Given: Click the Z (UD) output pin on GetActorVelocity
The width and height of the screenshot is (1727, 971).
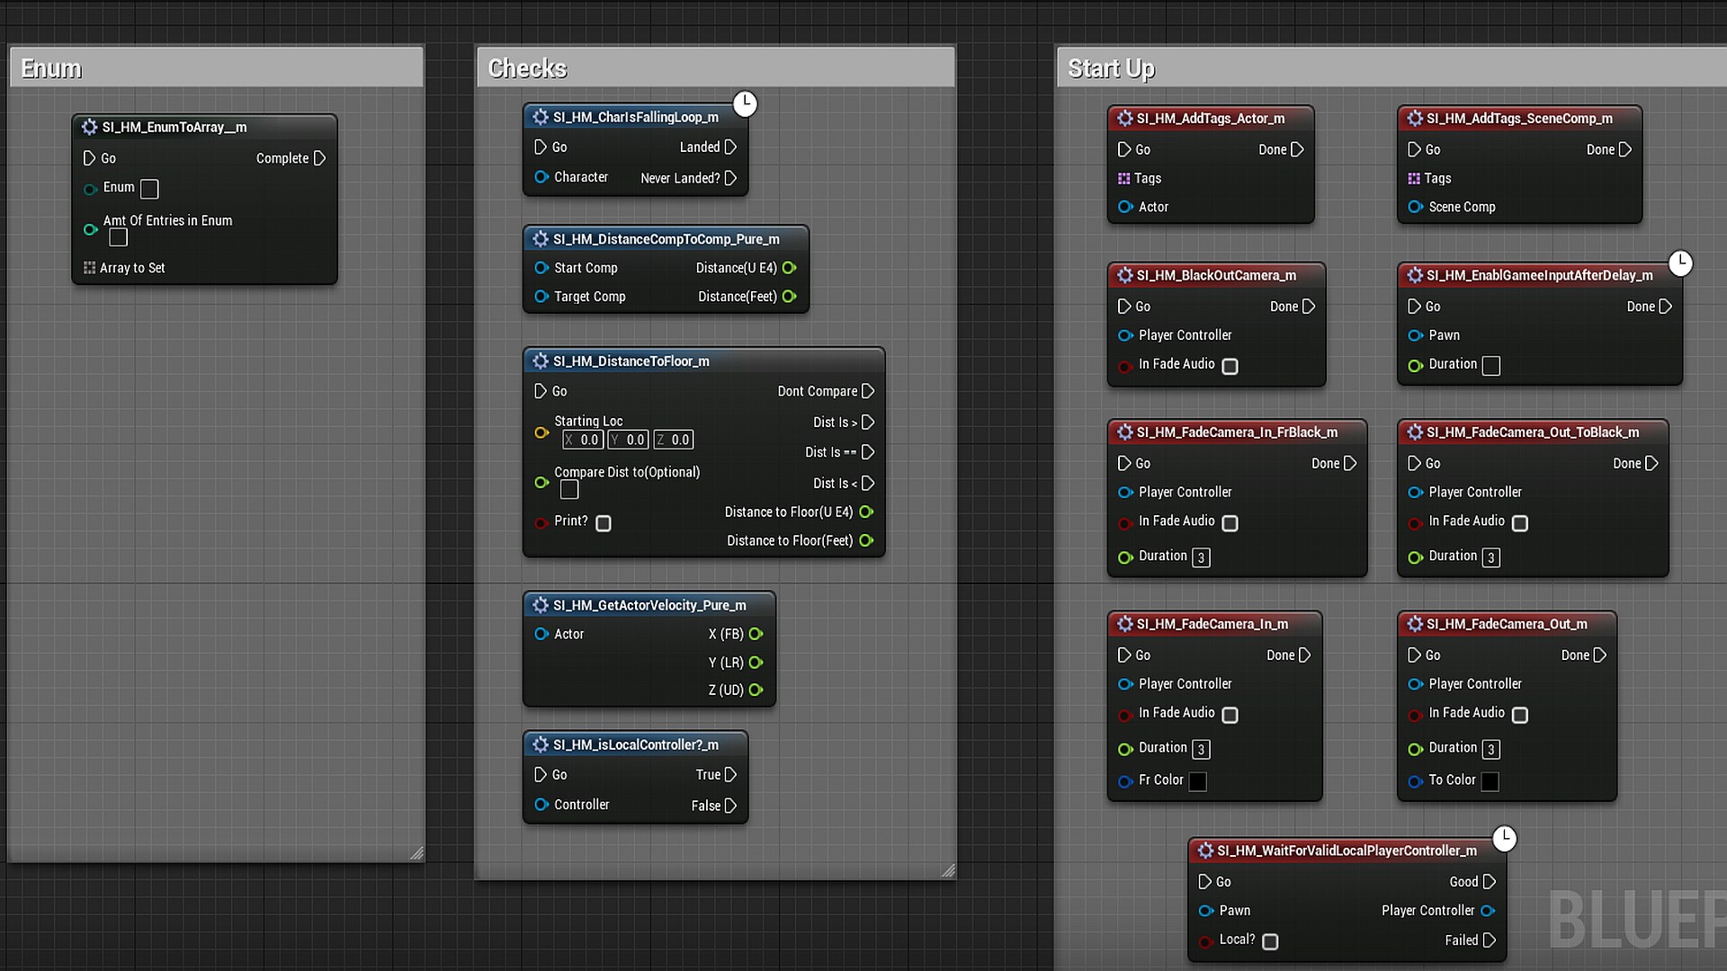Looking at the screenshot, I should coord(756,690).
